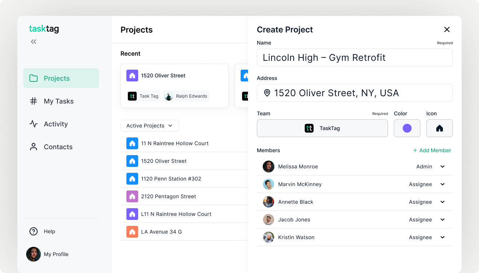Image resolution: width=479 pixels, height=273 pixels.
Task: Click the TaskTag logo in Team field
Action: tap(309, 128)
